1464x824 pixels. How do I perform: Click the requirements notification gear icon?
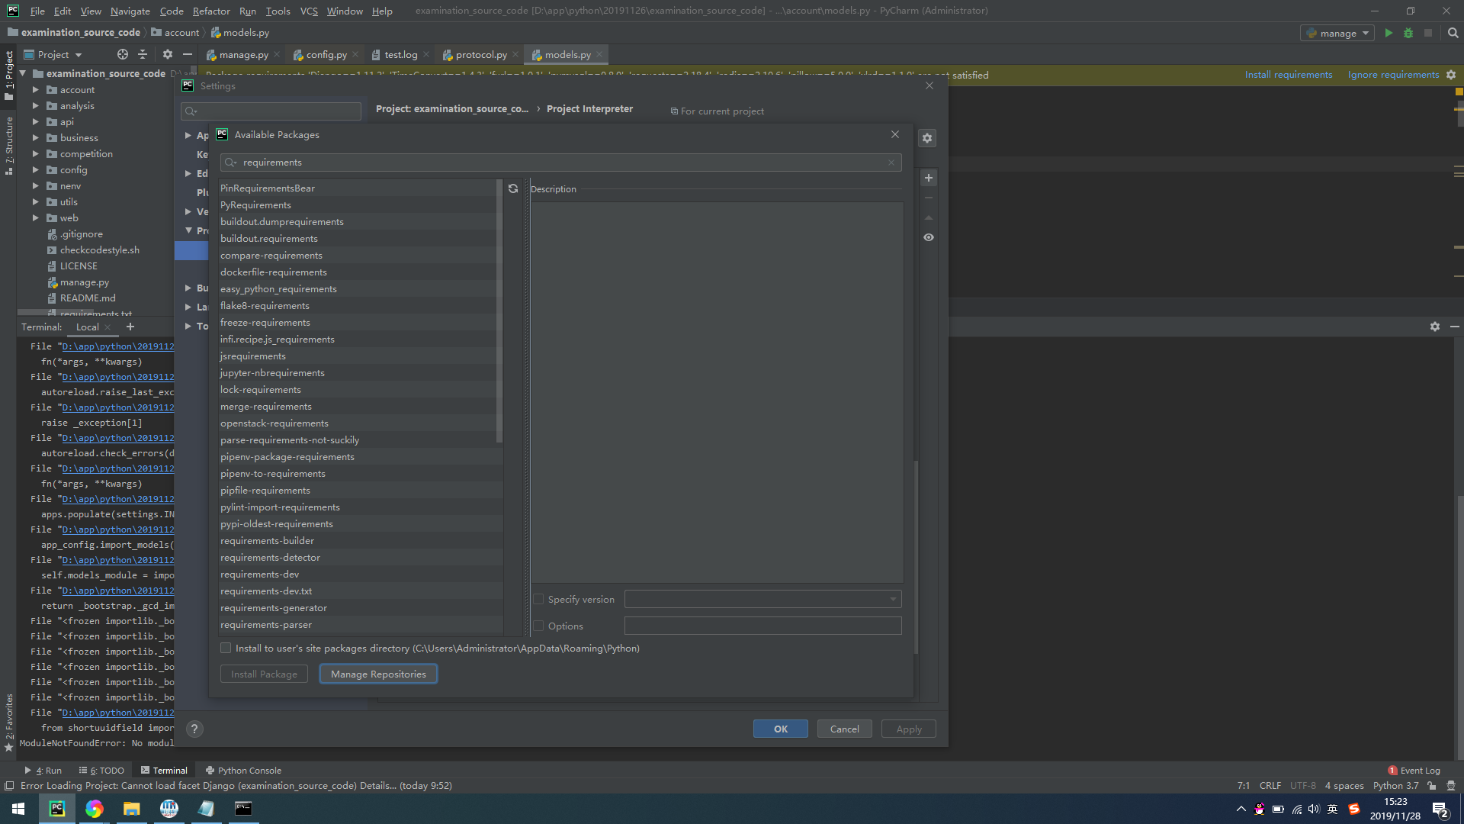tap(1451, 75)
